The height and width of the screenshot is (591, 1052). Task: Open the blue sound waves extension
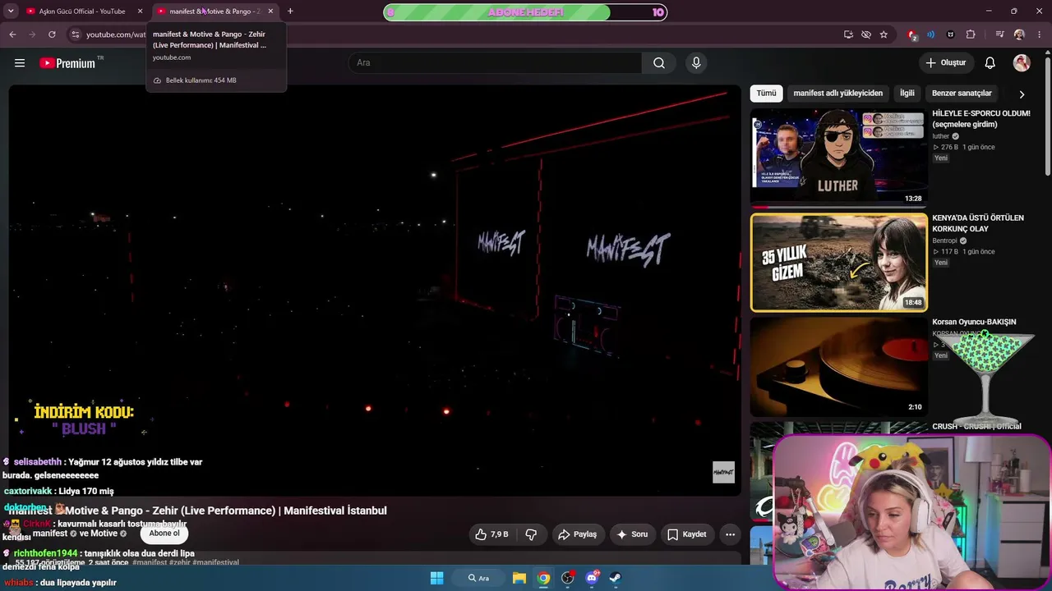tap(931, 34)
